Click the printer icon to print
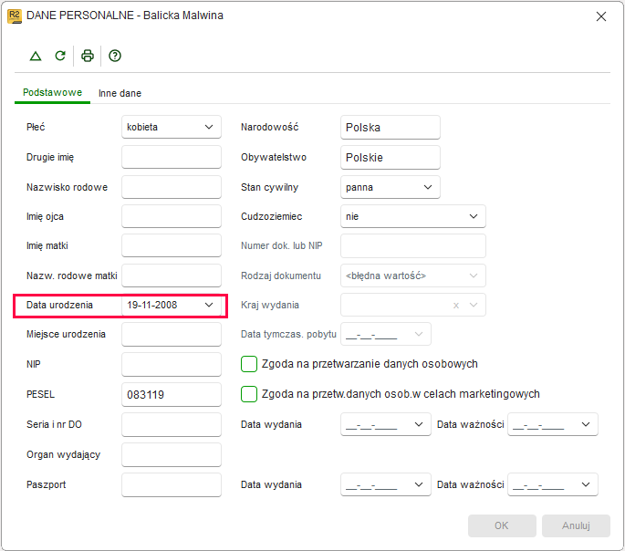625x551 pixels. coord(88,56)
